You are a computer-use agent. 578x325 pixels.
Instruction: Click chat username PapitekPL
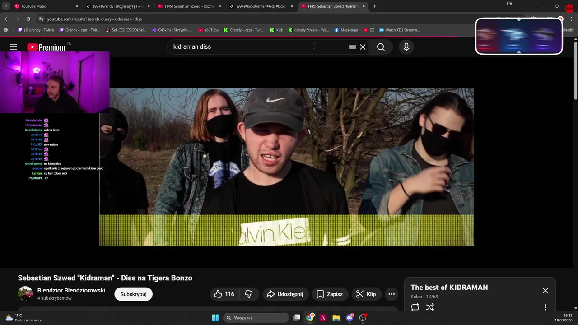point(35,178)
